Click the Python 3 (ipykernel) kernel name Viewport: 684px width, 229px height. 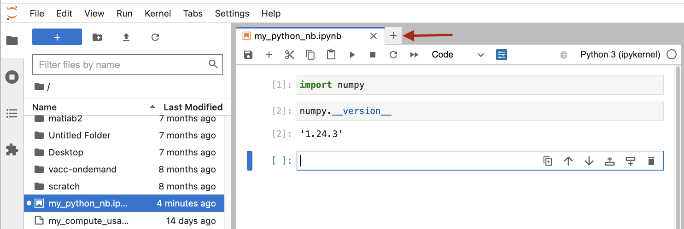pos(620,55)
